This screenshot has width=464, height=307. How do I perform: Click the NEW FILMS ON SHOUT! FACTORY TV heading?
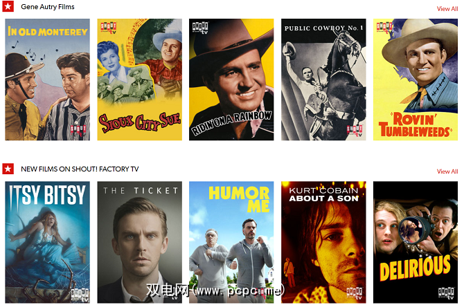click(x=80, y=169)
